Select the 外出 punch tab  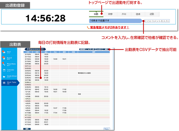click(x=124, y=14)
